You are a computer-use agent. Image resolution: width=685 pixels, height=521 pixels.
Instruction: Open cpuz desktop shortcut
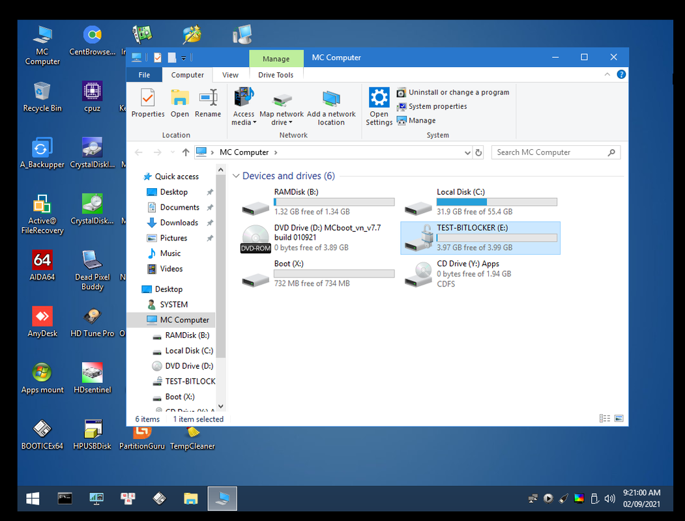tap(92, 97)
